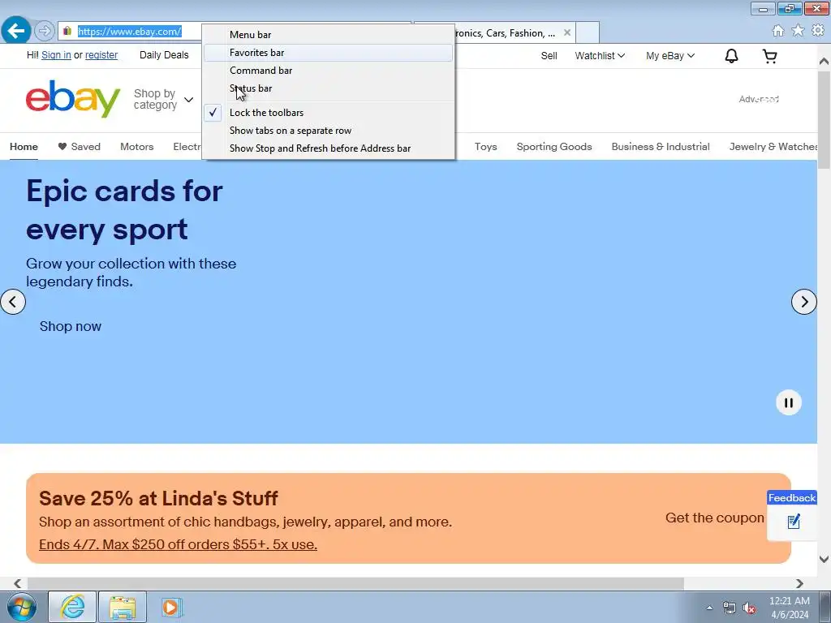Screen dimensions: 831x623
Task: Toggle Command bar in context menu
Action: (329, 71)
